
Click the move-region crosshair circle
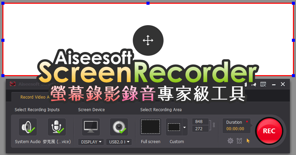[x=148, y=40]
